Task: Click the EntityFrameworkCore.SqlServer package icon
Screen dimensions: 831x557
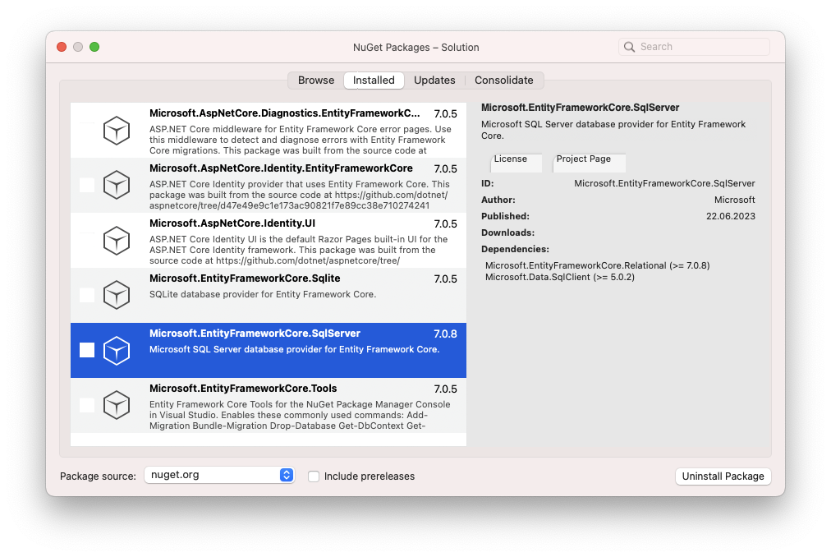Action: click(117, 350)
